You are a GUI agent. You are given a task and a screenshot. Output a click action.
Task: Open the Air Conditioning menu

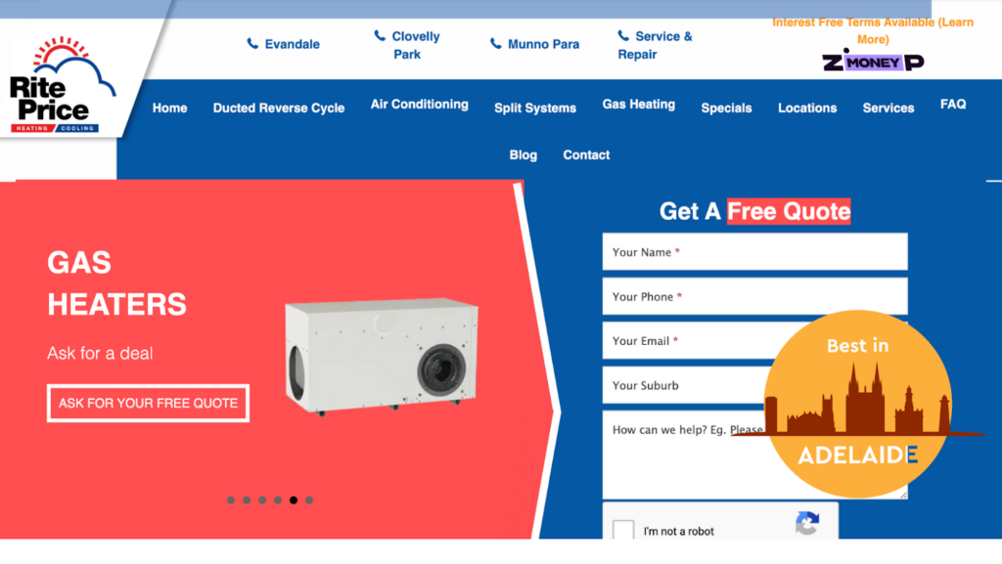[419, 104]
